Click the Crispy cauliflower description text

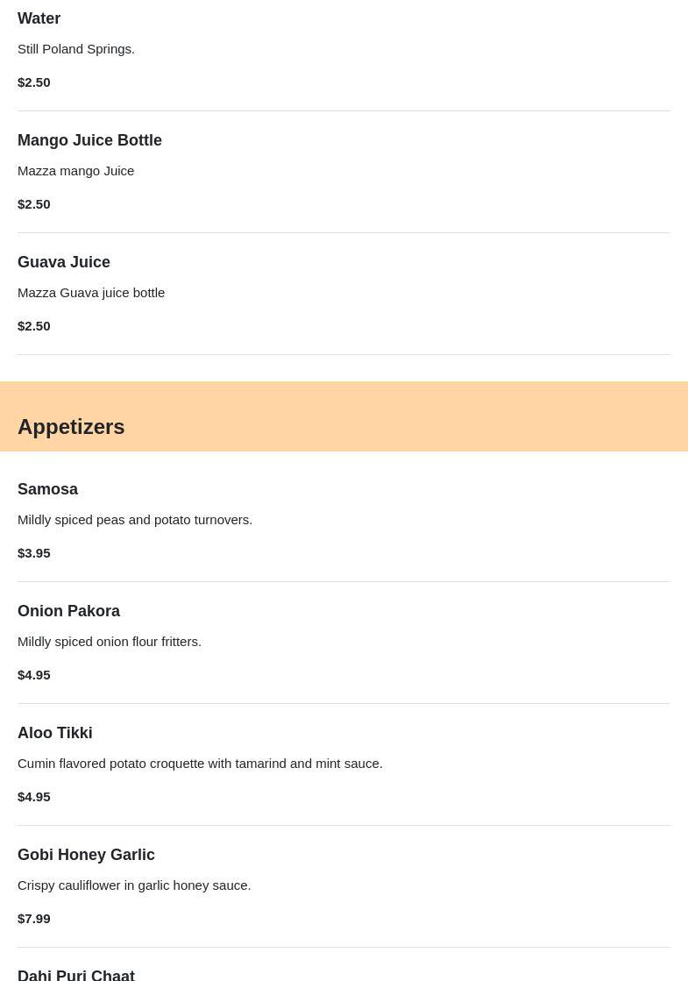coord(134,885)
